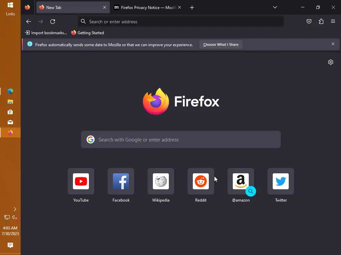The image size is (341, 255).
Task: Dismiss the data sharing notification bar
Action: (x=333, y=44)
